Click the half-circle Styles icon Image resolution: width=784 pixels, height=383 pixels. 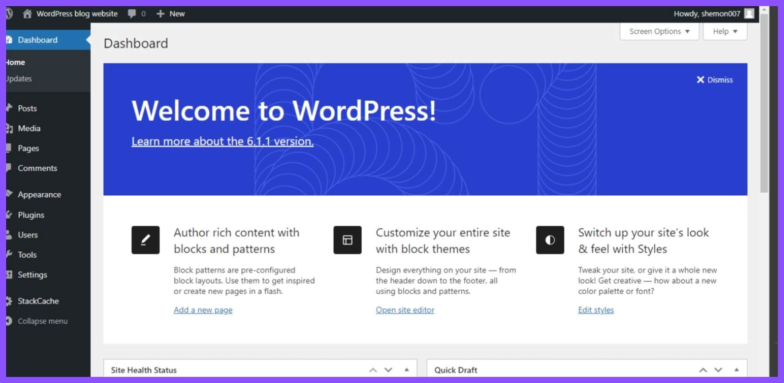[550, 240]
